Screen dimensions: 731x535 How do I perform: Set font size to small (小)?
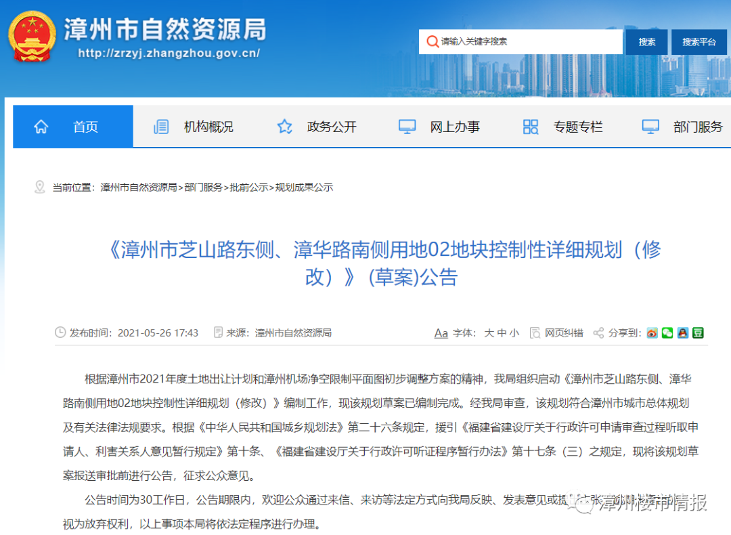coord(514,333)
